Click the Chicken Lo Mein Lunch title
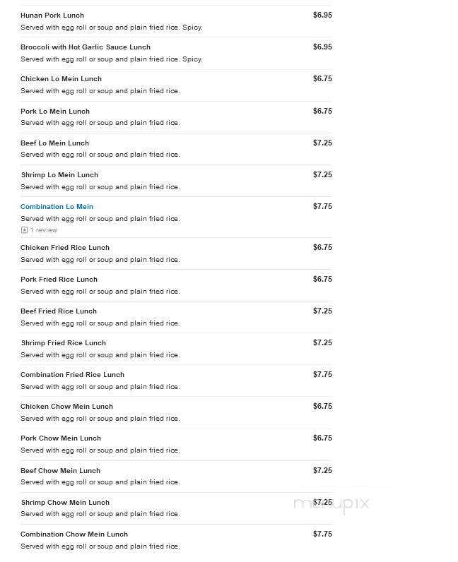458x562 pixels. (61, 79)
